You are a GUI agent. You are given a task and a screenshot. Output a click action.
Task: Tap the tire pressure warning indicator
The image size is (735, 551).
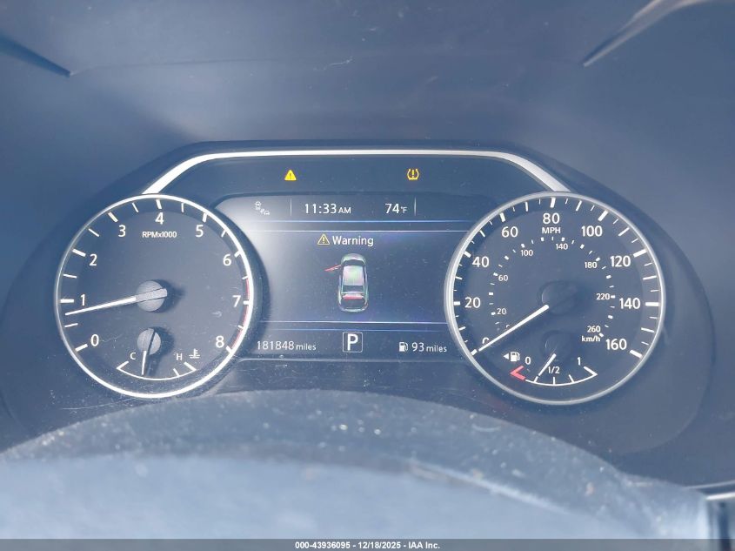click(413, 174)
